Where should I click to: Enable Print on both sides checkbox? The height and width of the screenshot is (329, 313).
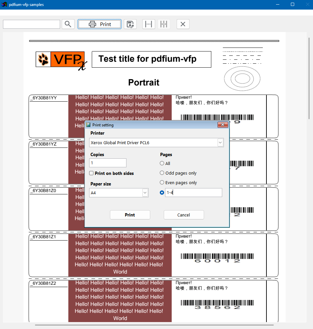91,173
